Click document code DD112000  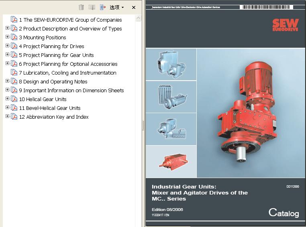(293, 186)
